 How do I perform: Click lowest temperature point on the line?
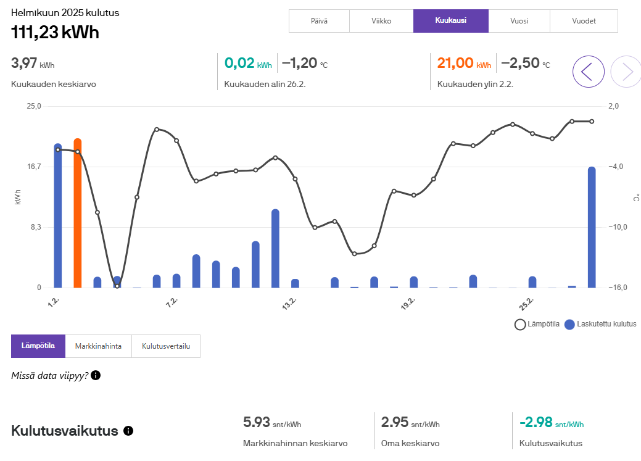point(117,286)
